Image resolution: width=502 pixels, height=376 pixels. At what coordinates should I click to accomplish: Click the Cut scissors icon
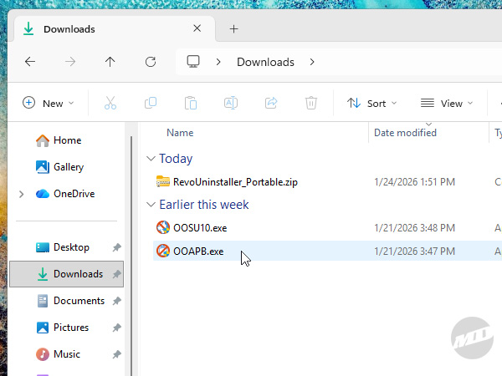point(110,103)
